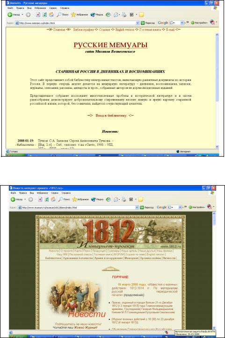Expand Edit button dropdown arrow in Memoirs window
This screenshot has height=338, width=225.
(x=136, y=14)
